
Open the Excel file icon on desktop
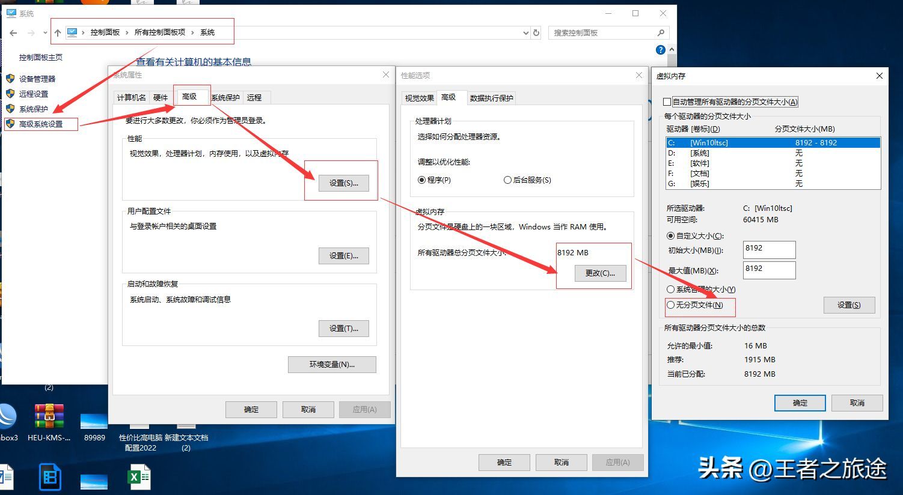point(139,478)
